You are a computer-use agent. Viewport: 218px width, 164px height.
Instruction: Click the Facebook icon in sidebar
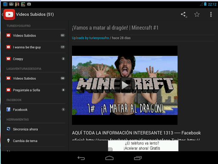point(9,109)
